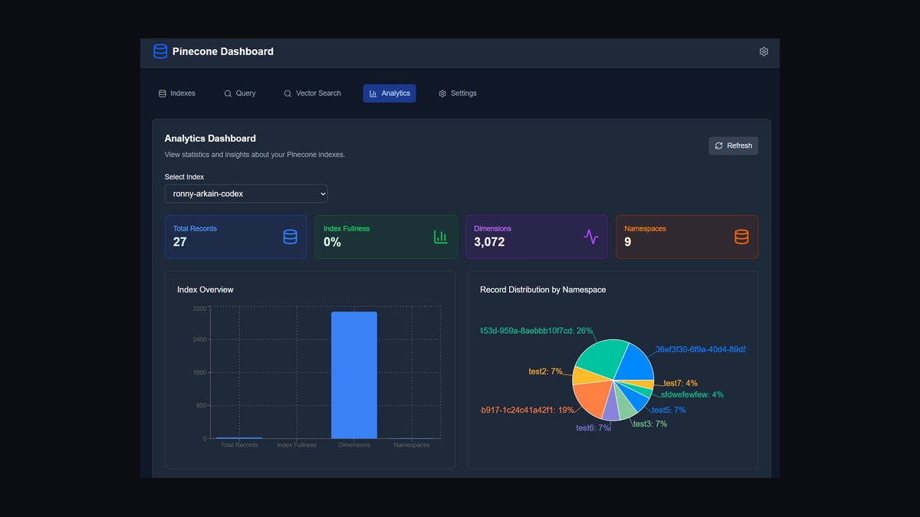Viewport: 920px width, 517px height.
Task: Click the Record Distribution by Namespace heading
Action: coord(543,290)
